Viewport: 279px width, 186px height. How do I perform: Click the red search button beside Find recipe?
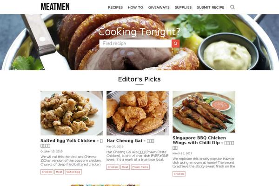coord(176,44)
